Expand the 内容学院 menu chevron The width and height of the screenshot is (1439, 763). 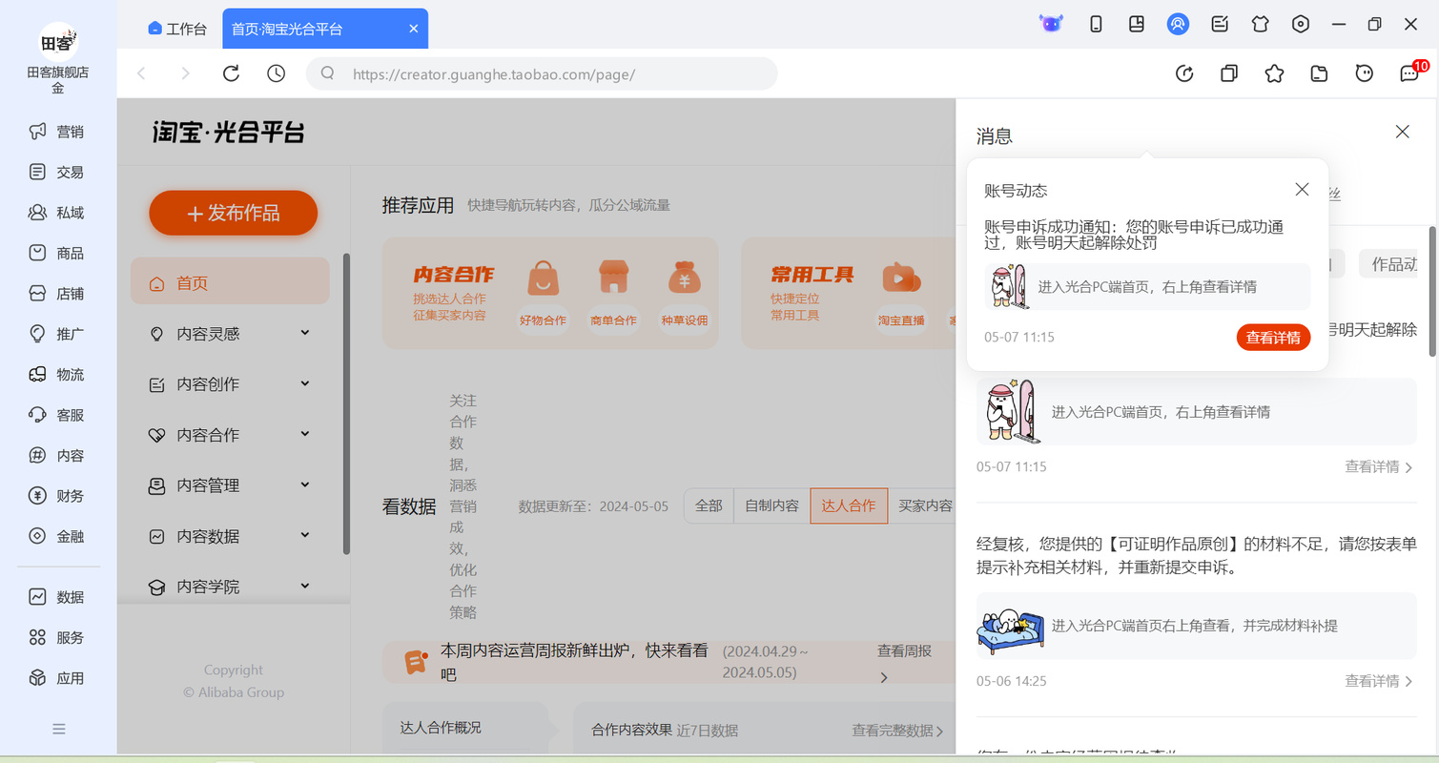point(305,585)
